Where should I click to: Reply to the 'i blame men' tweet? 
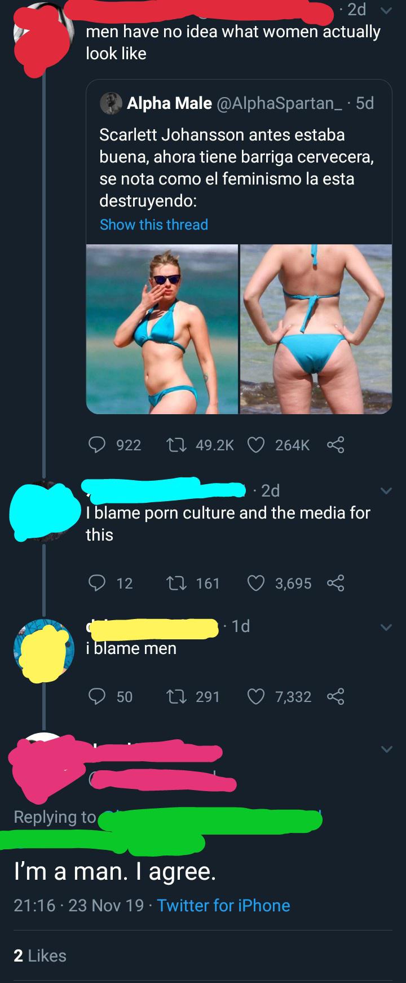(x=96, y=696)
